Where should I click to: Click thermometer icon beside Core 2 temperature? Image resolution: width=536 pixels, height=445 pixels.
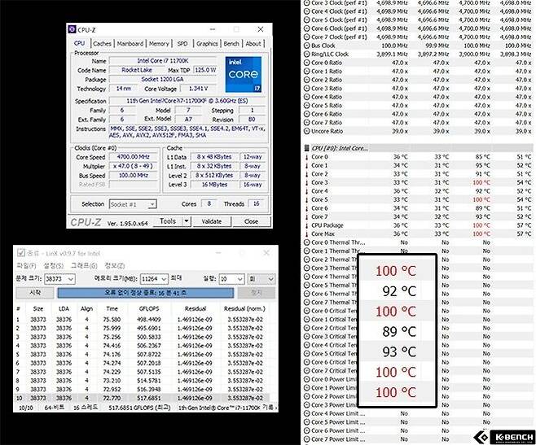tap(306, 174)
